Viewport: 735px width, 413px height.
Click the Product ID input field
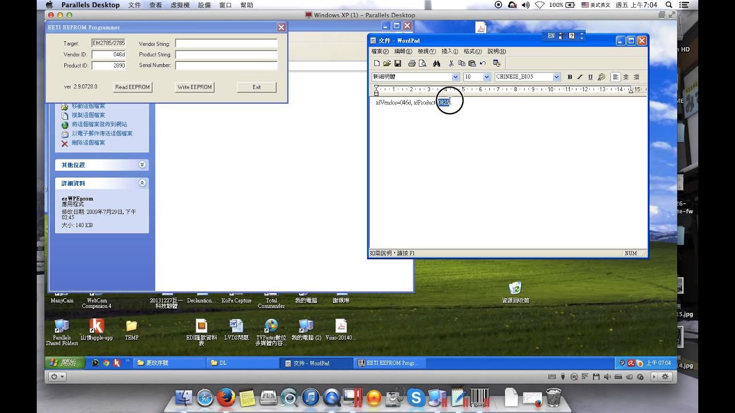109,65
